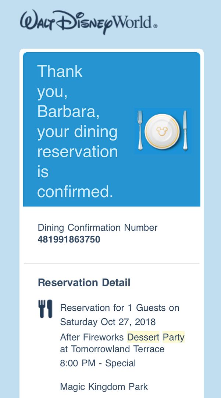221x398 pixels.
Task: Click the After Fireworks text
Action: click(x=92, y=337)
